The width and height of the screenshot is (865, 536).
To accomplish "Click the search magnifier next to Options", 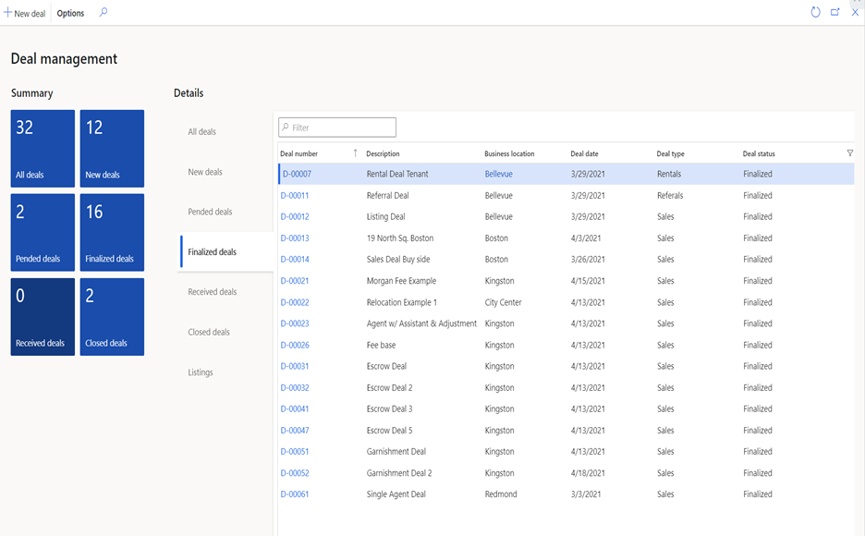I will [103, 13].
